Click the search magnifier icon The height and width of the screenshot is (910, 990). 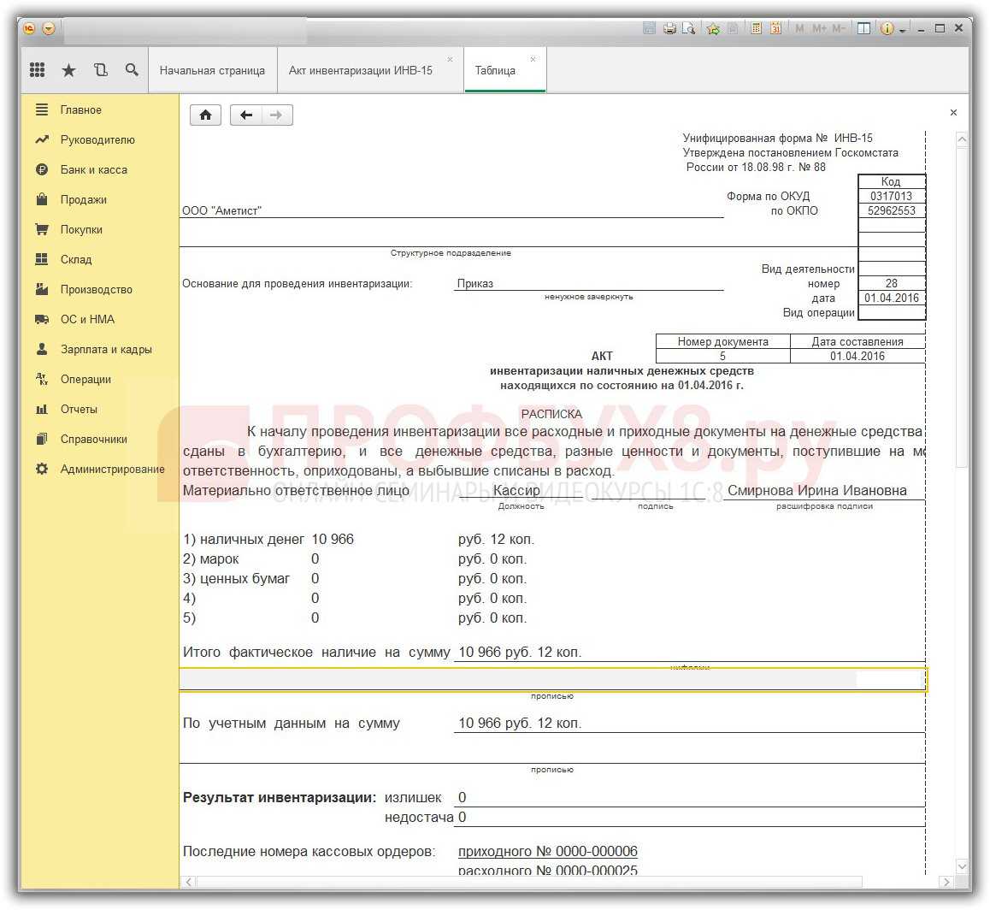132,70
